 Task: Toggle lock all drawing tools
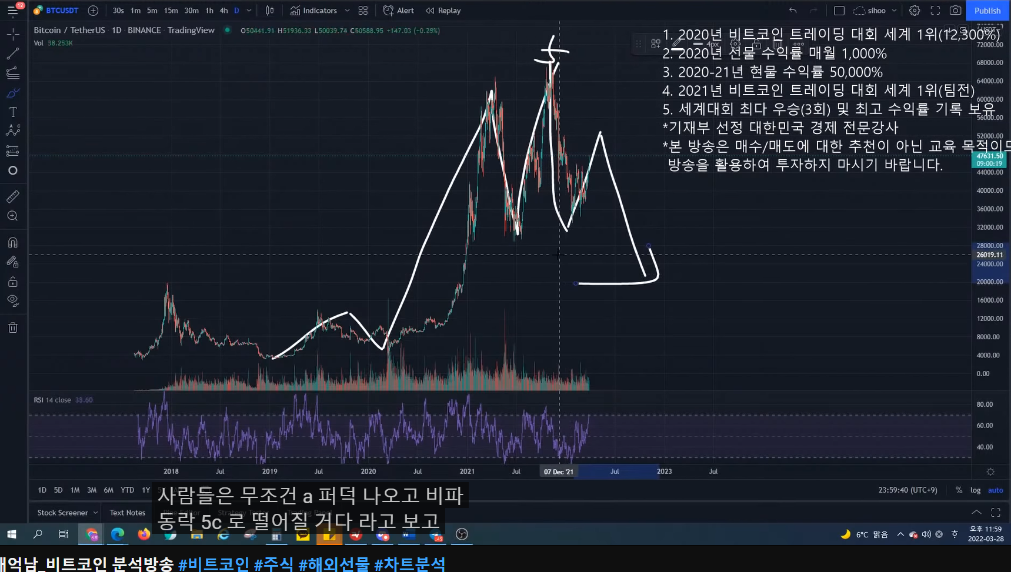coord(12,282)
